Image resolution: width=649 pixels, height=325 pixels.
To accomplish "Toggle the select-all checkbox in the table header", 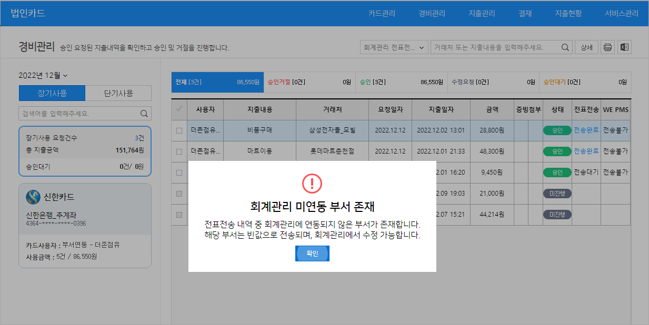I will [179, 109].
